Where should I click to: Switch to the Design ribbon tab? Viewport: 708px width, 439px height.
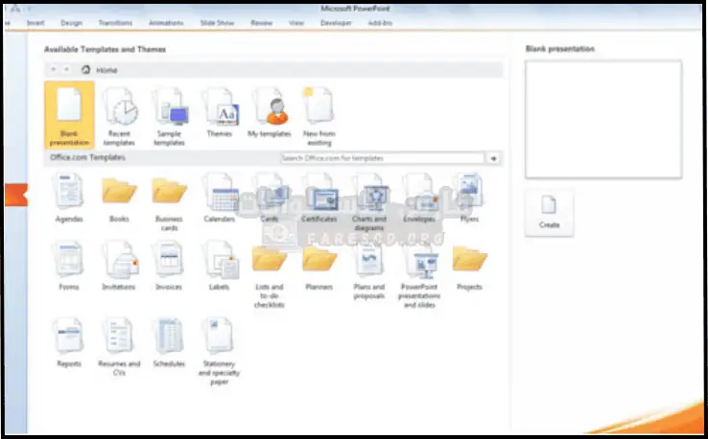coord(71,21)
